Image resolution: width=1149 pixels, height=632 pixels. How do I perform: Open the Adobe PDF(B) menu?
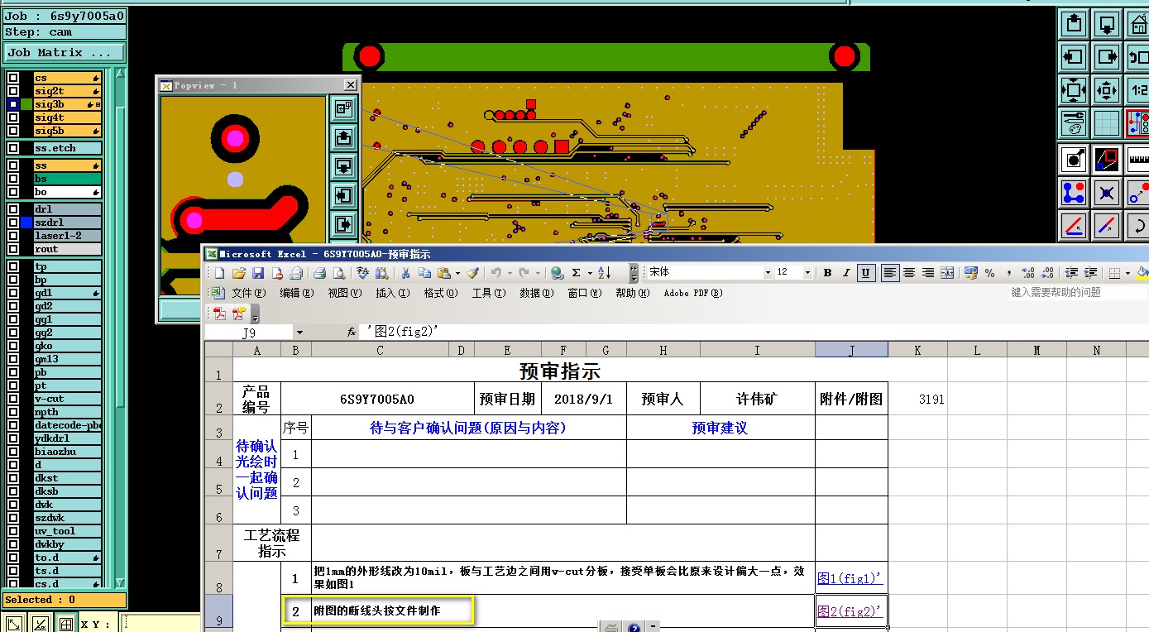tap(693, 293)
